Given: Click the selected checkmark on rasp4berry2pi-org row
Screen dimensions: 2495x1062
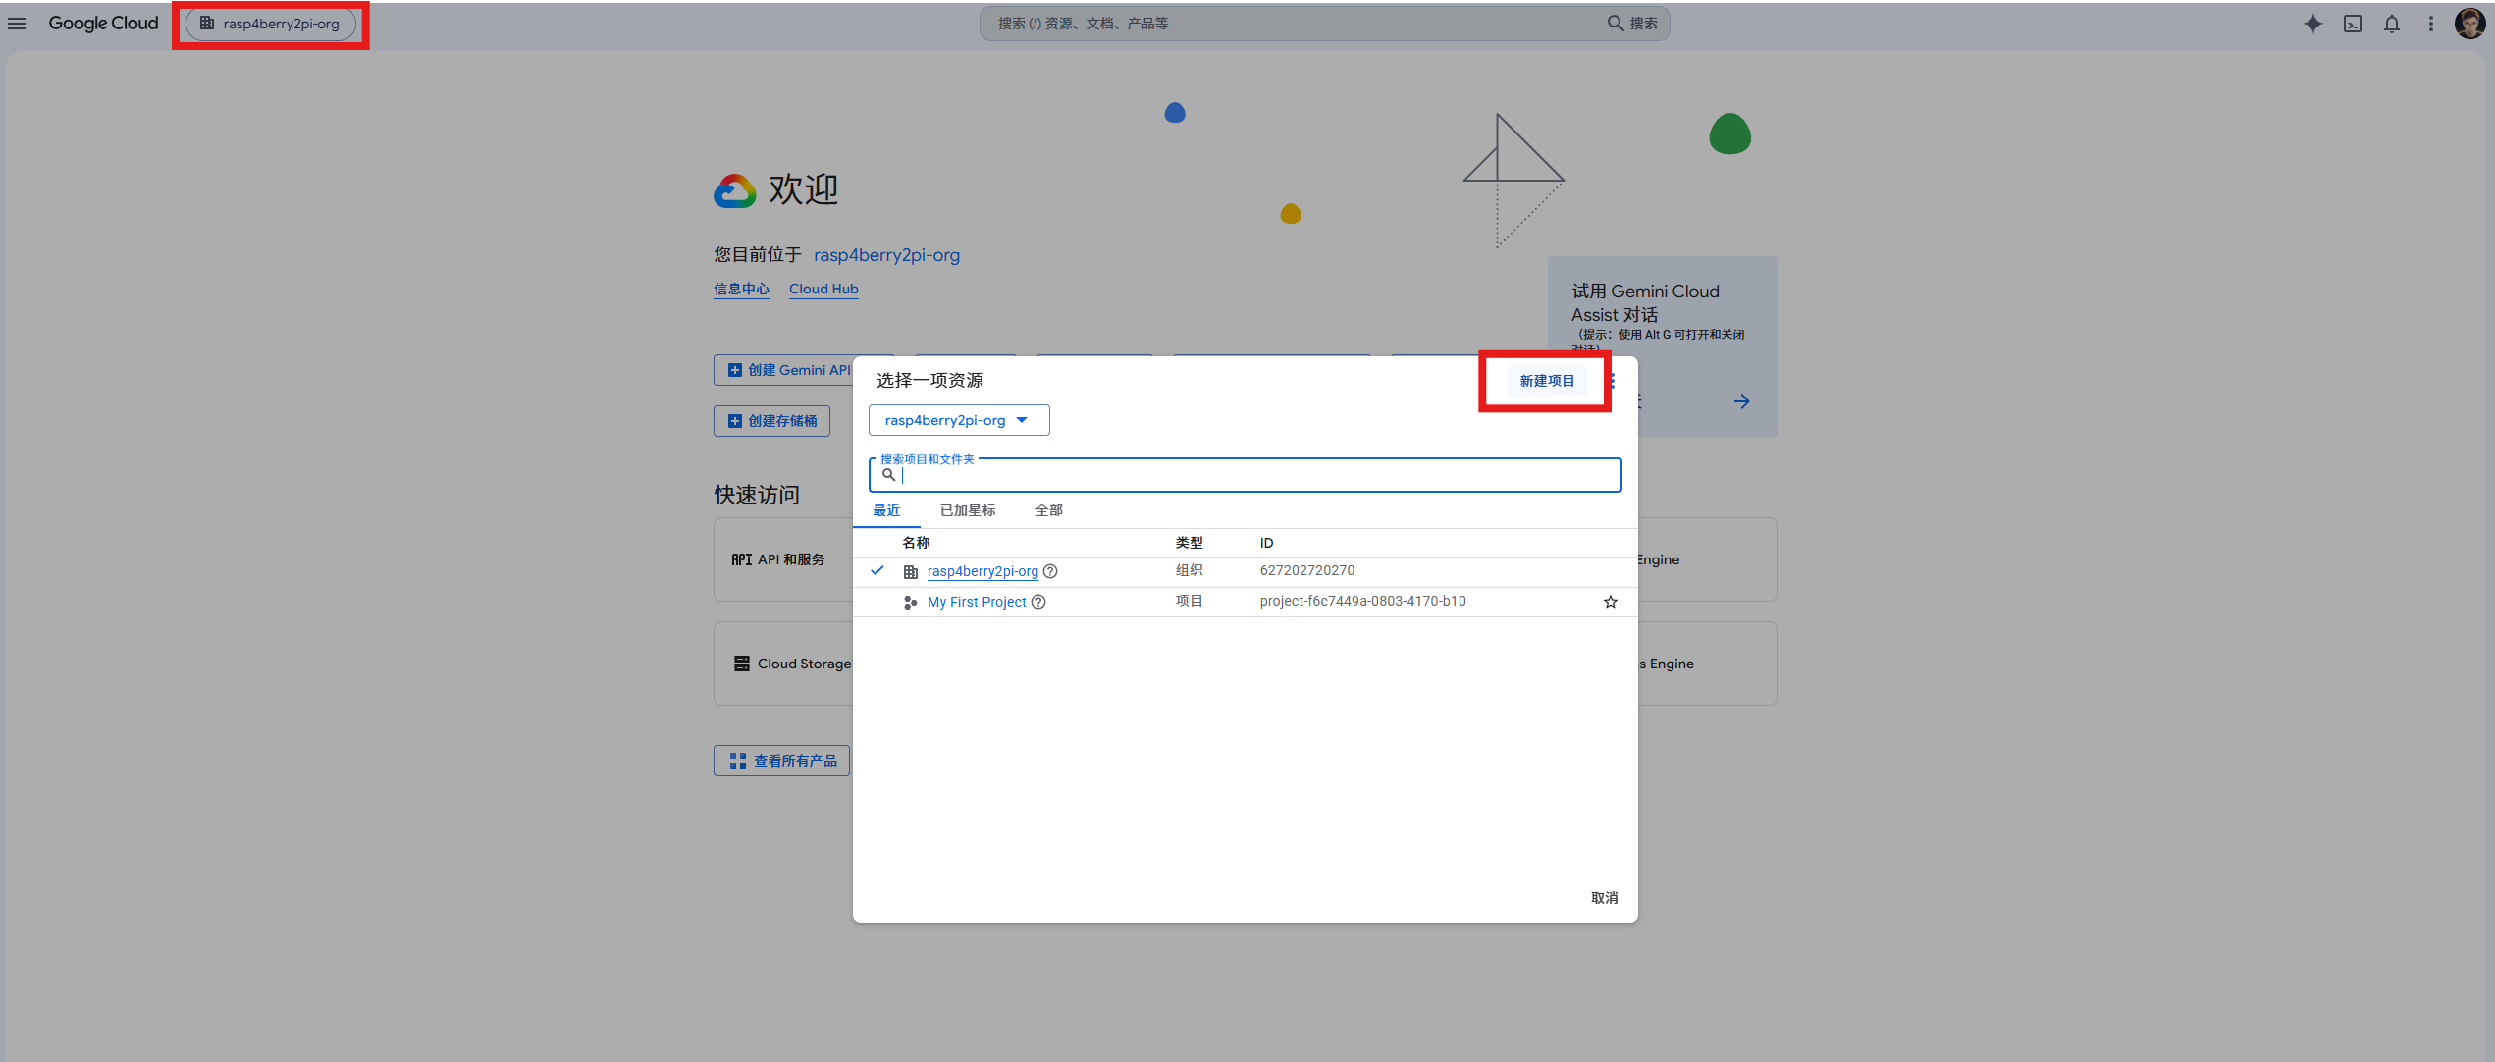Looking at the screenshot, I should [877, 570].
